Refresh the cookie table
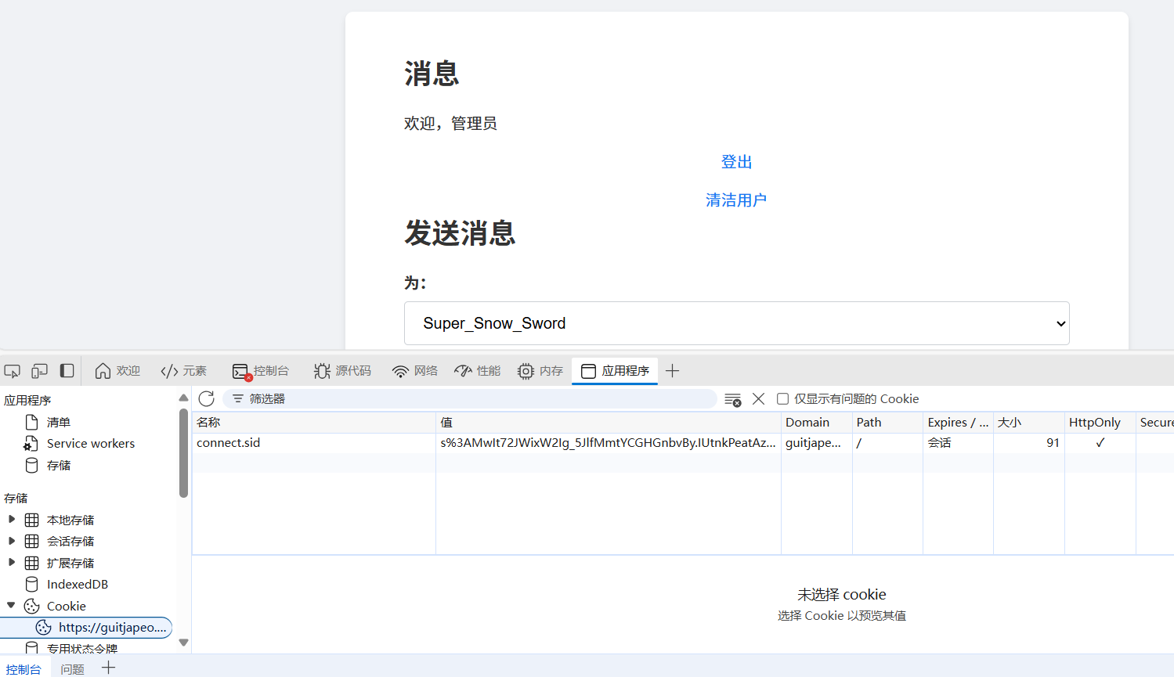 (x=207, y=399)
